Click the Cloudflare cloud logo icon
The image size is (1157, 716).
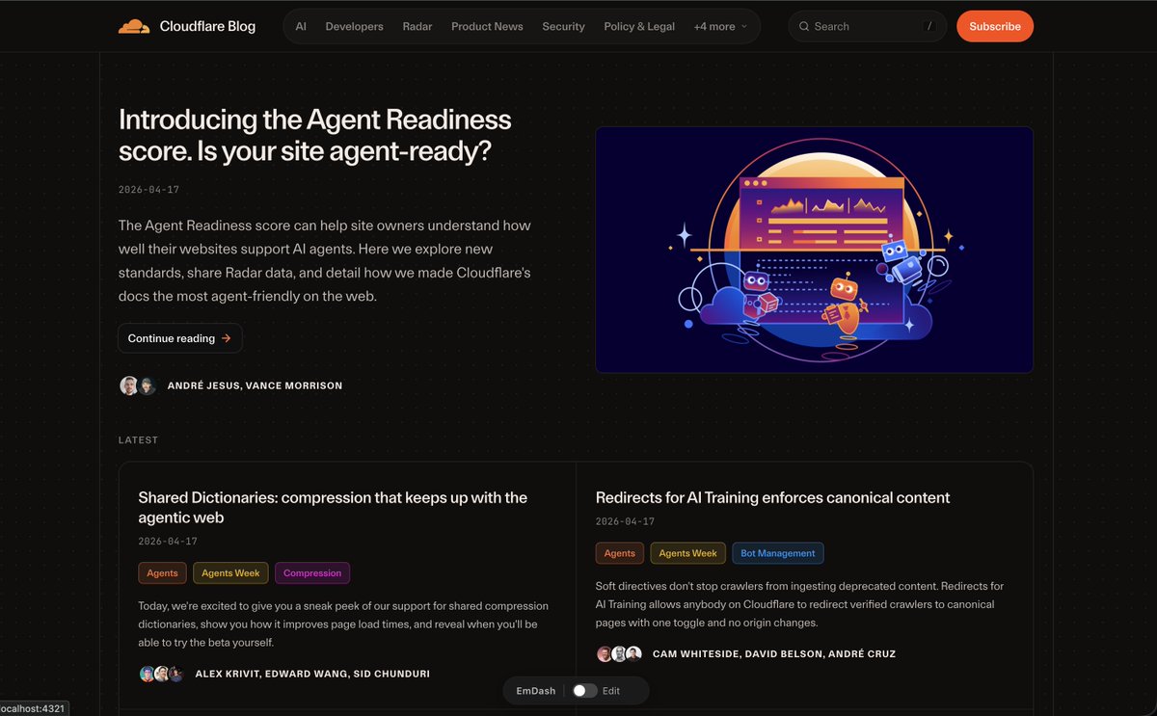point(134,27)
